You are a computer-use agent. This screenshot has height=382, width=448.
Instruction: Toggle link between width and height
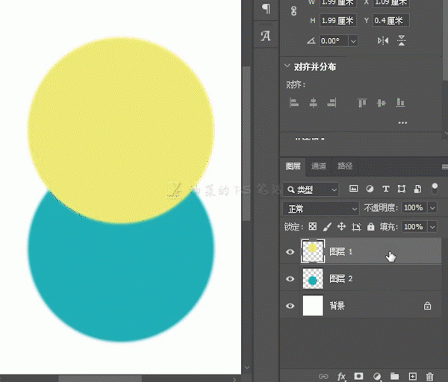tap(293, 11)
